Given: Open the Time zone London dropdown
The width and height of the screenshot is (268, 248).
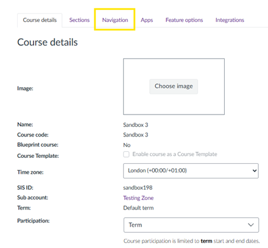Looking at the screenshot, I should pos(191,171).
